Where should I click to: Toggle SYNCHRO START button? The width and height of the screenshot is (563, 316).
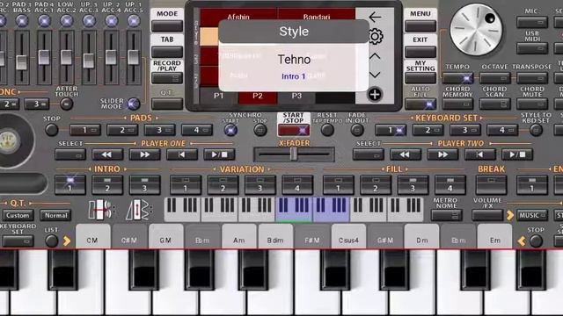(x=230, y=130)
